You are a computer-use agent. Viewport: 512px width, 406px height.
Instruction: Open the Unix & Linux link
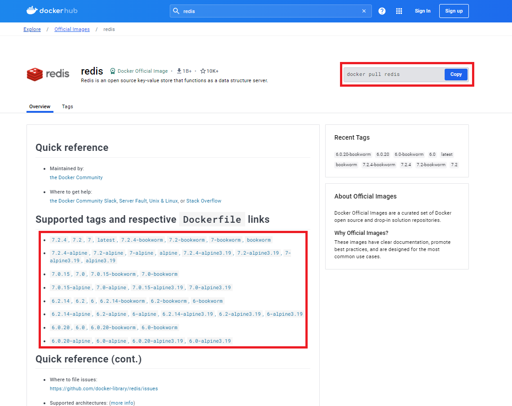click(163, 201)
